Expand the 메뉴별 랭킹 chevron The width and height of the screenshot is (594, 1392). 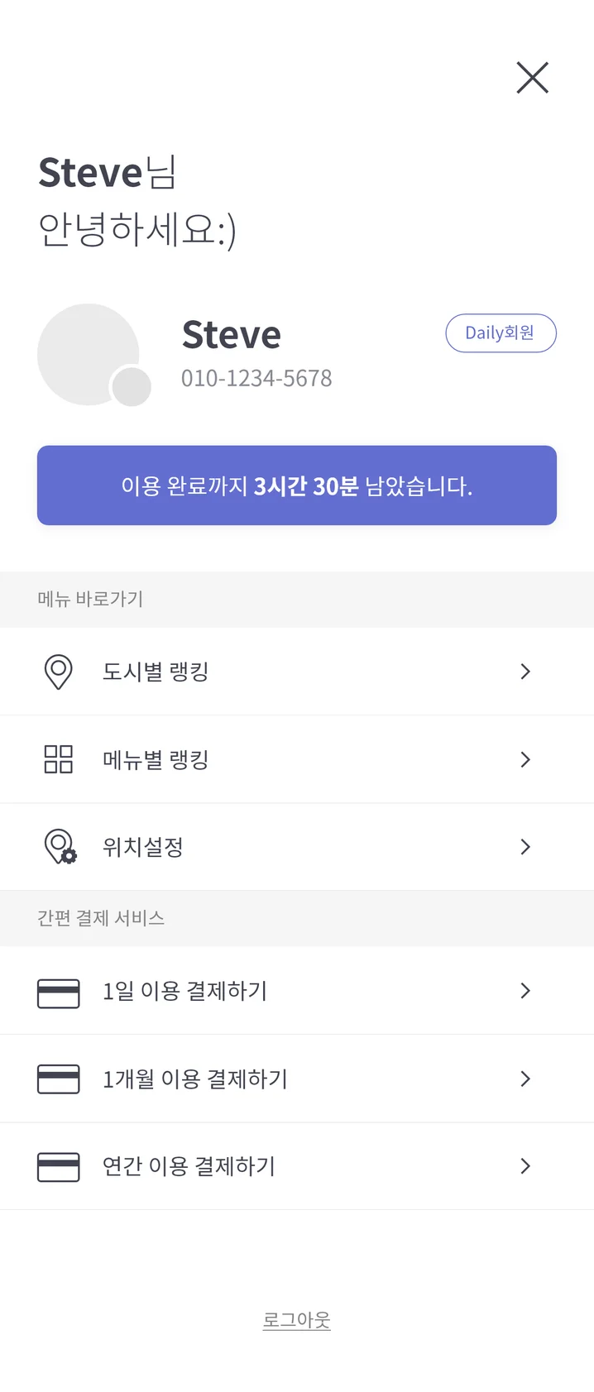point(525,759)
